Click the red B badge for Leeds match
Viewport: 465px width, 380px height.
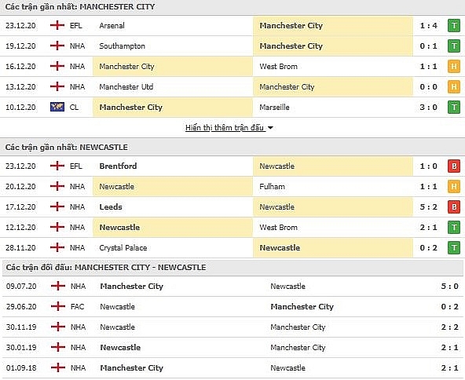coord(454,207)
